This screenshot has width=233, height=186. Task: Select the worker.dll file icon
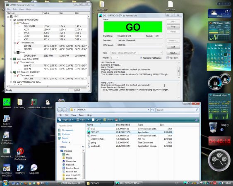click(x=89, y=146)
